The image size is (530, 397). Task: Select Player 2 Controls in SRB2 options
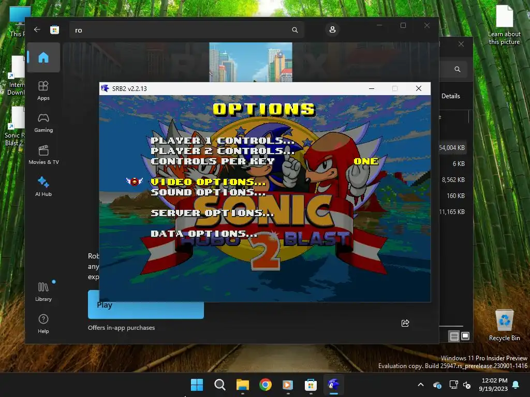223,151
